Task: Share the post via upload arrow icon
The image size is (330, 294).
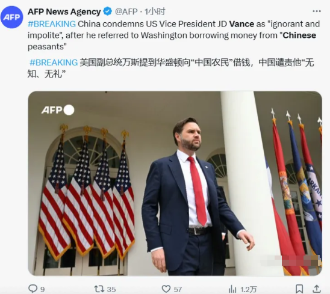Action: point(317,289)
